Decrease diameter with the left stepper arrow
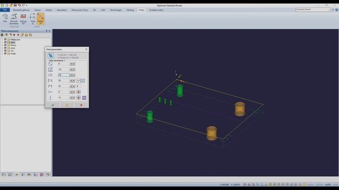This screenshot has width=339, height=190. 70,64
